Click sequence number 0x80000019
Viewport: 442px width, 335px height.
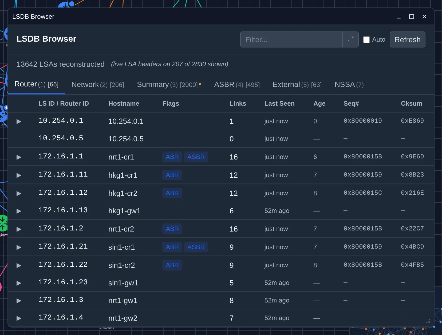tap(362, 121)
